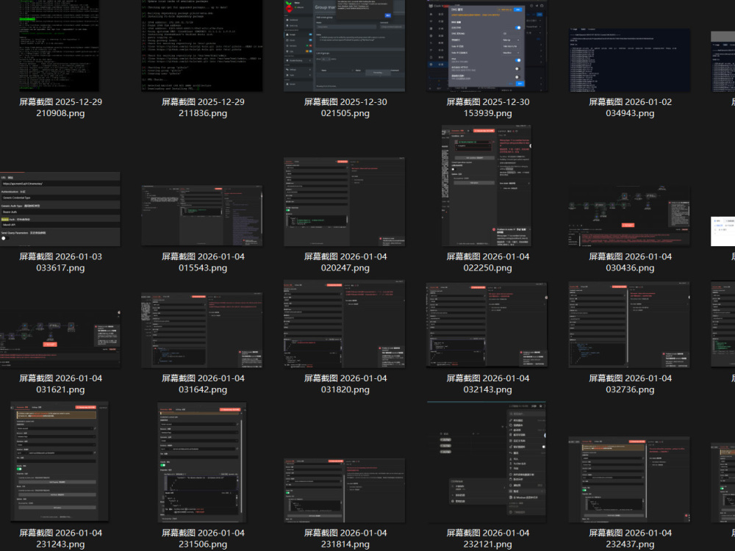735x551 pixels.
Task: Click file name text "屏幕截图 2026-01-04 030436.png"
Action: [631, 262]
